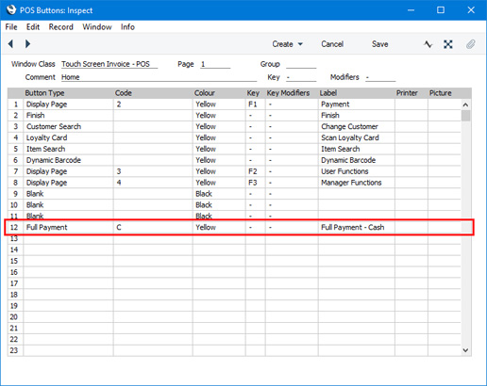Open attachments with the paperclip icon
This screenshot has height=386, width=487.
470,44
